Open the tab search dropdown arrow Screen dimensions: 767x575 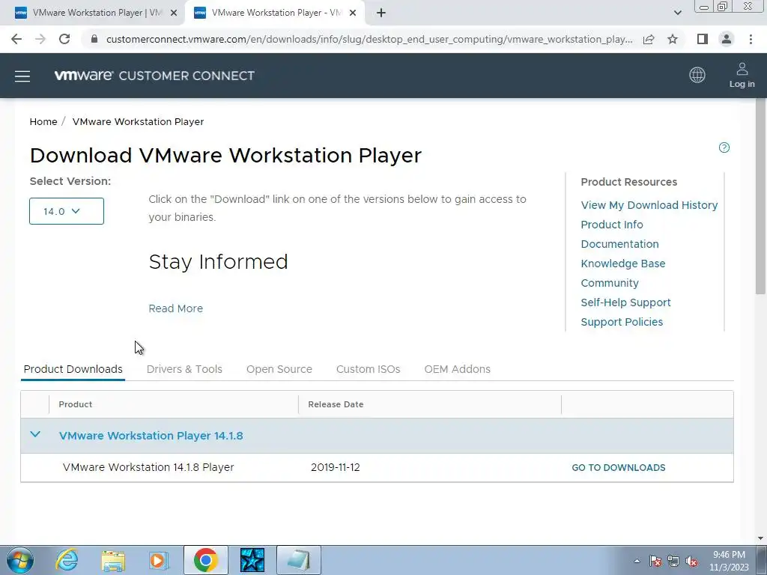[x=677, y=13]
